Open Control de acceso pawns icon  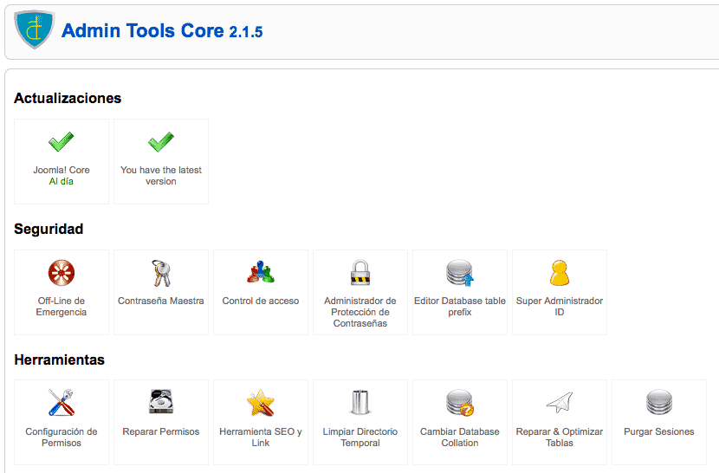[x=261, y=272]
